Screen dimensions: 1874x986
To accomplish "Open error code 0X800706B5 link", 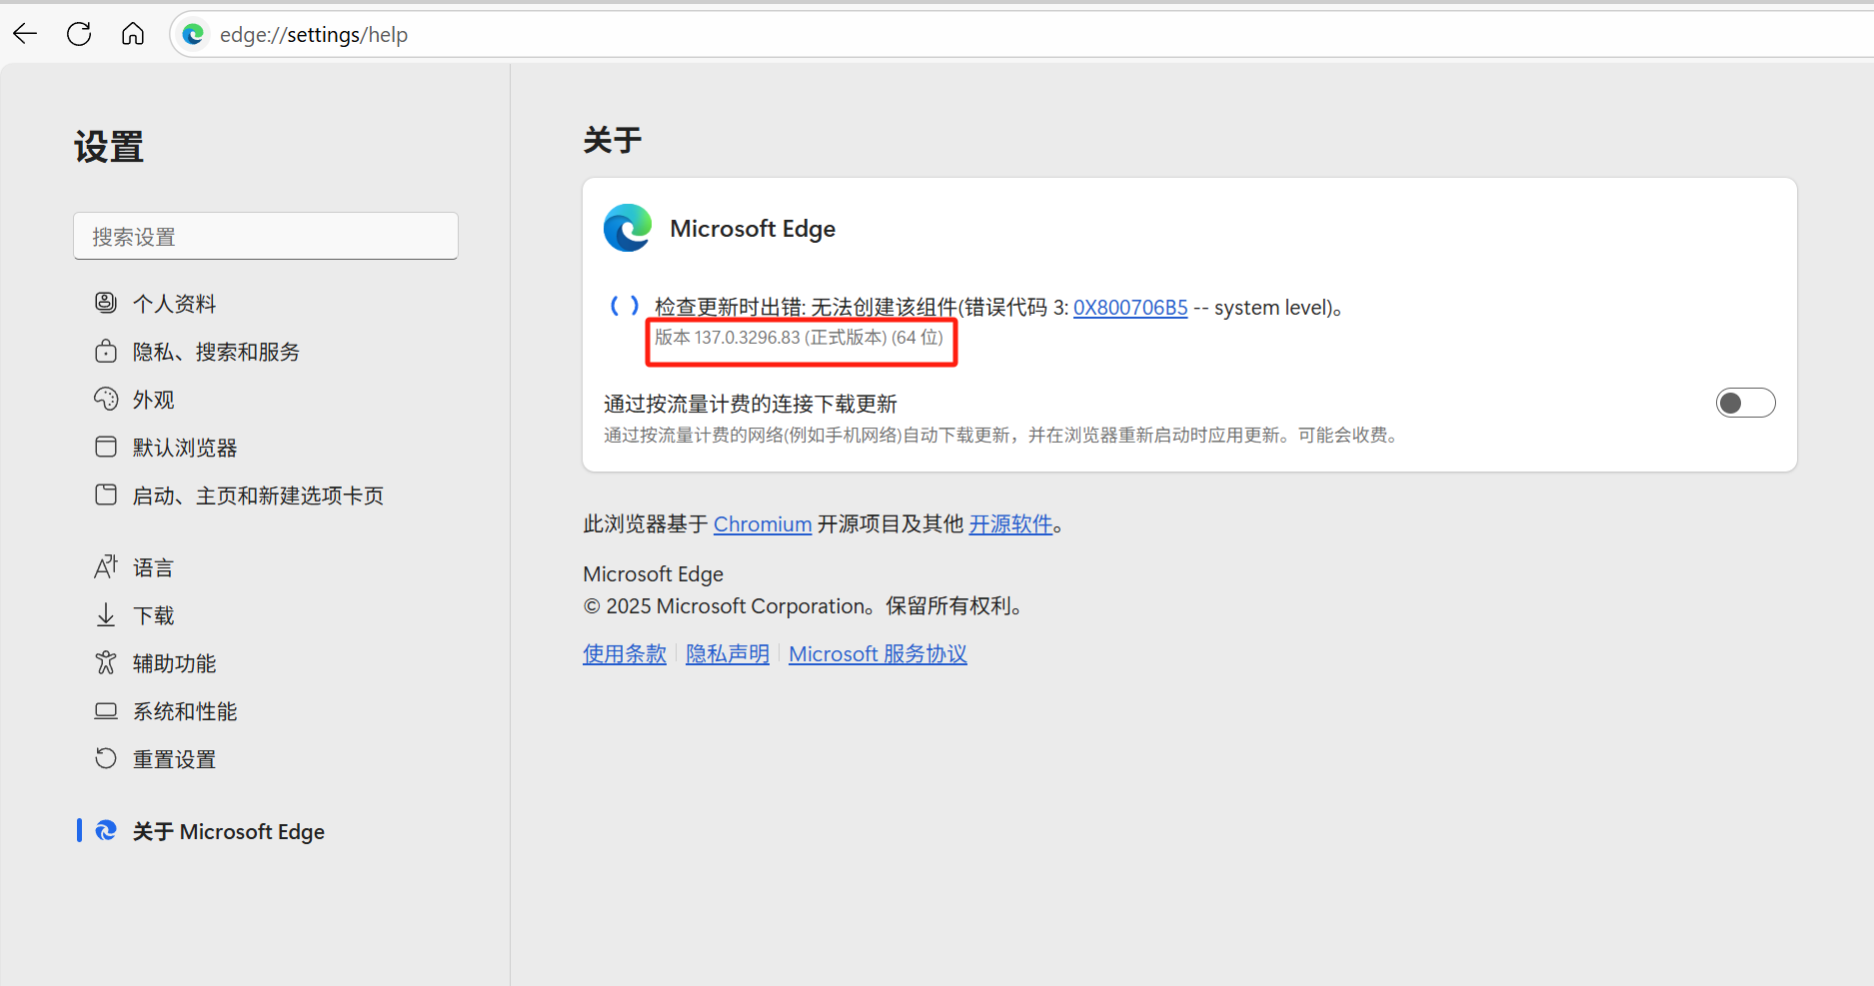I will 1129,308.
